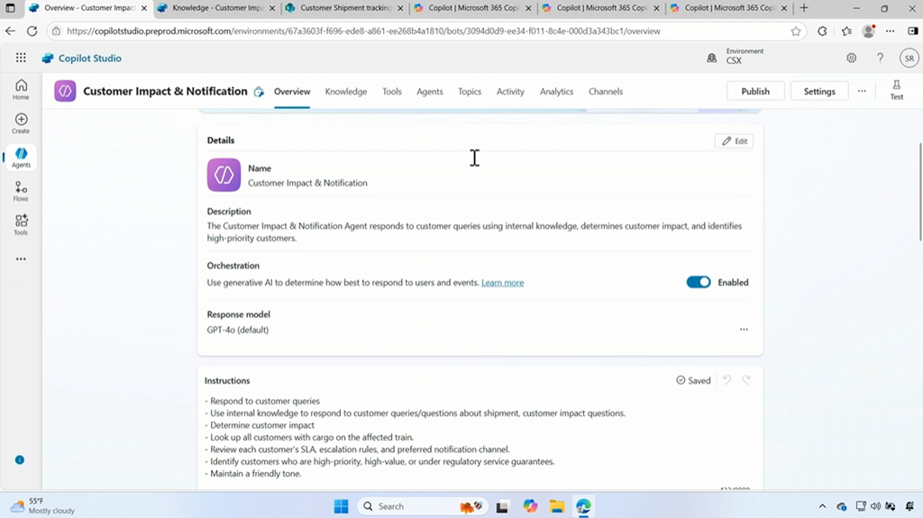923x518 pixels.
Task: Click the taskbar Search box
Action: pos(422,506)
